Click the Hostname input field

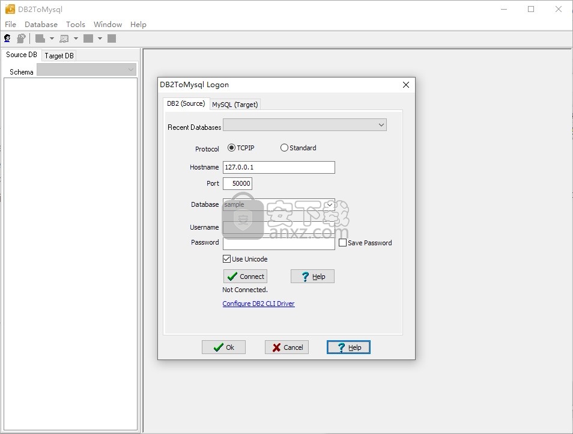(279, 168)
